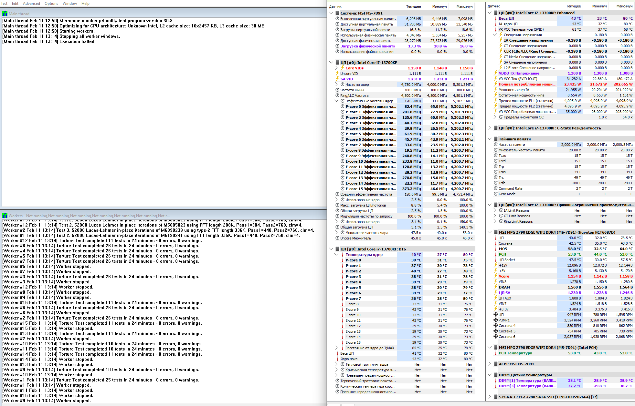Click the fan icon beside PUMP1
635x406 pixels.
tap(496, 320)
